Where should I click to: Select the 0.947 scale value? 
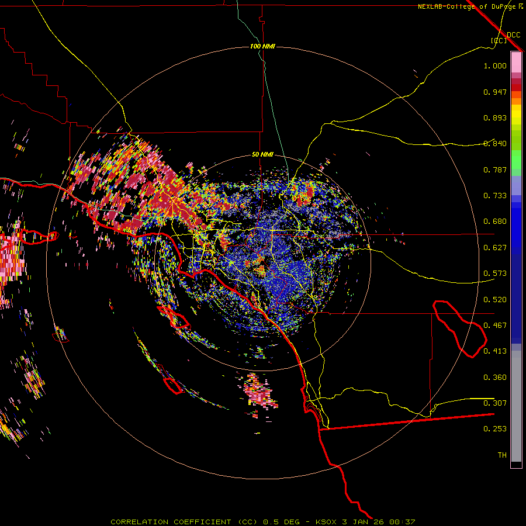click(495, 92)
